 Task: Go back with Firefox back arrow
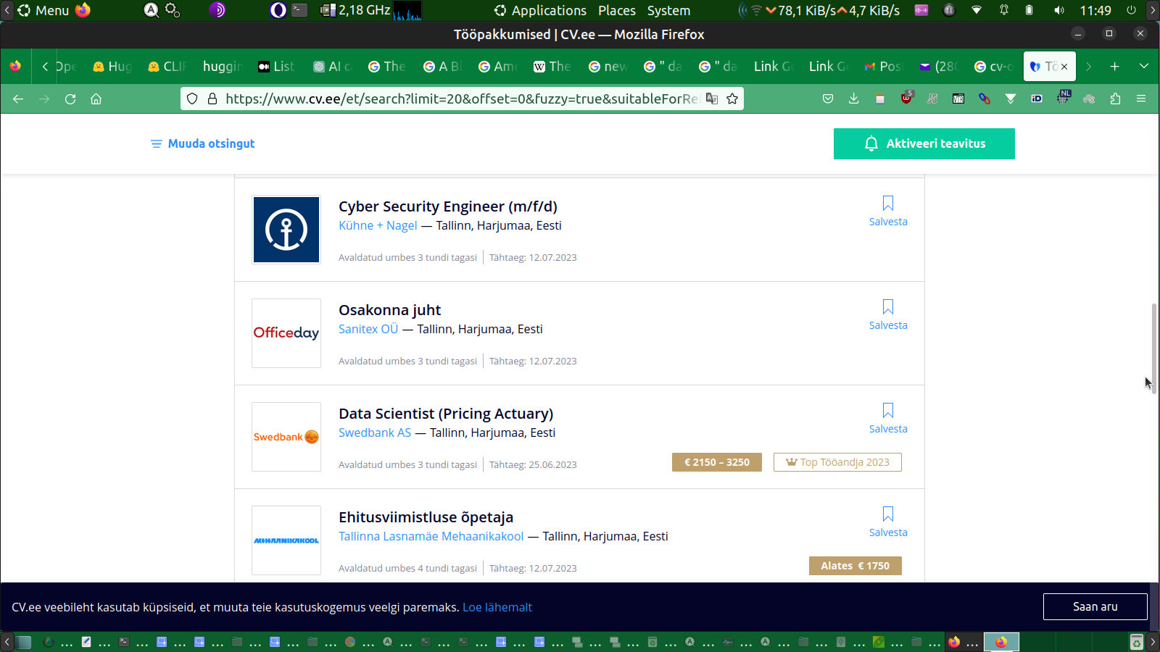point(18,99)
